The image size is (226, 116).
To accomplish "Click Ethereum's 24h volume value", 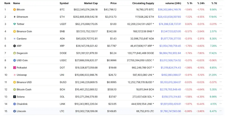I will pos(169,17).
